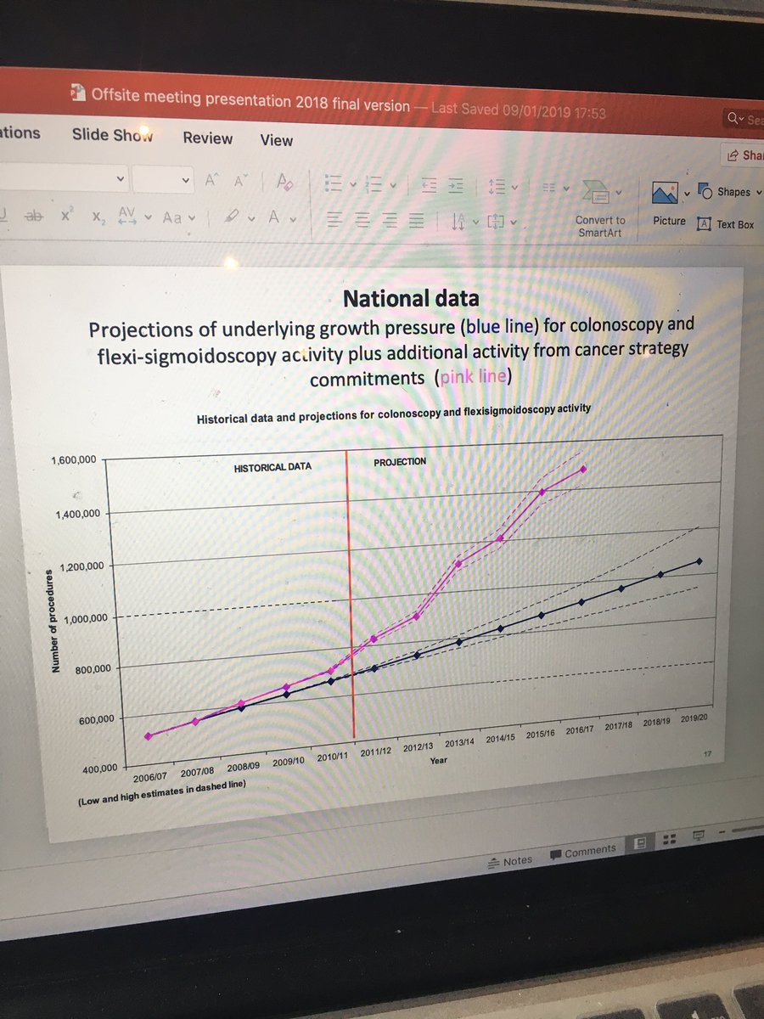This screenshot has width=764, height=1019.
Task: Toggle the Comments pane
Action: pyautogui.click(x=583, y=851)
